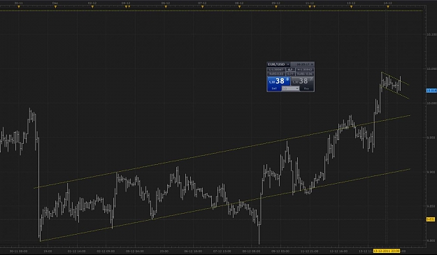Select the upper channel trendline

223,152
